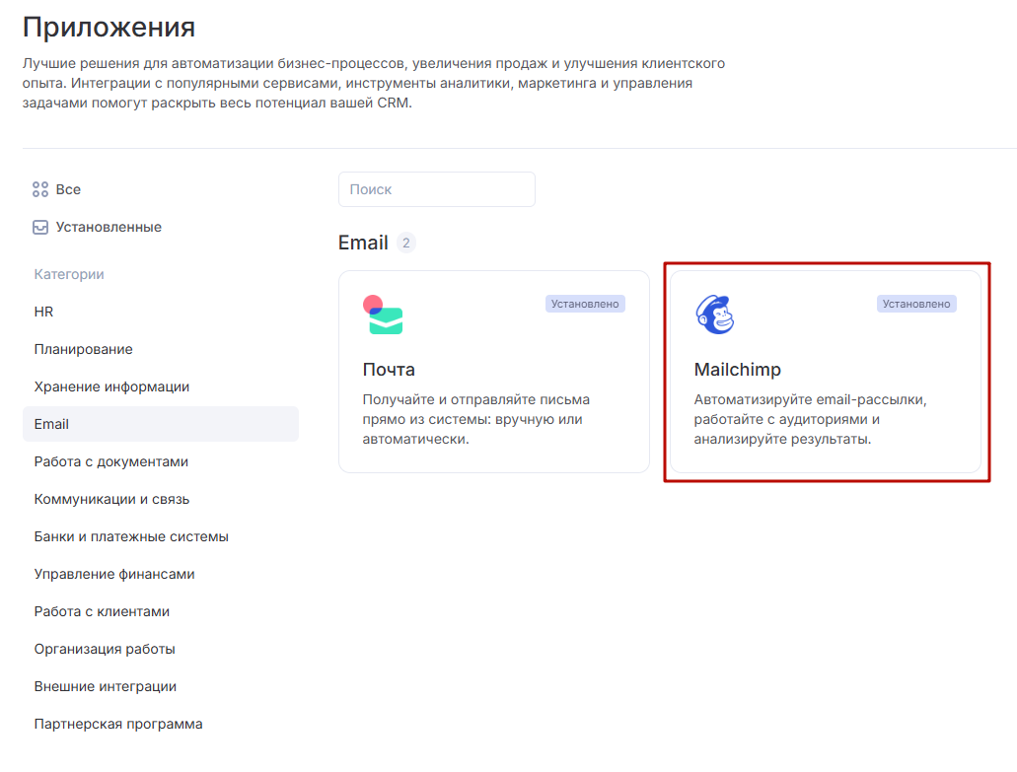
Task: Click the Почта card description text
Action: point(476,419)
